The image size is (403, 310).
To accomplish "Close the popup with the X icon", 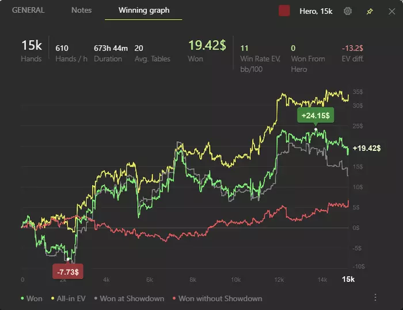I will click(x=390, y=11).
